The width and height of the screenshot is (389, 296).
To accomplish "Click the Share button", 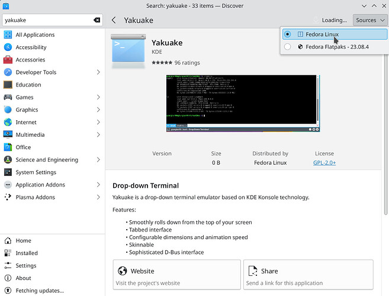I will (308, 275).
